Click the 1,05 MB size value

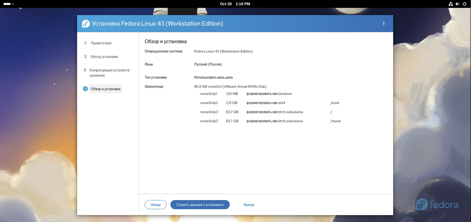232,94
